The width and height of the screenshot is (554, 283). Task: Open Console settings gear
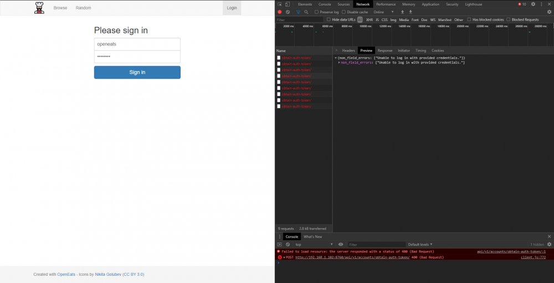(549, 245)
